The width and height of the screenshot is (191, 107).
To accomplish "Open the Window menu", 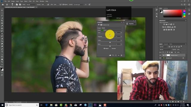I will pos(42,1).
